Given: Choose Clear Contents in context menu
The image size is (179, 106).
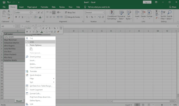Looking at the screenshot, I should 41,67.
